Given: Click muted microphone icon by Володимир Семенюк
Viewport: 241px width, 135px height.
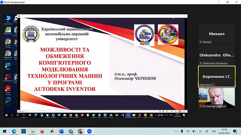Looking at the screenshot, I should coord(200,106).
